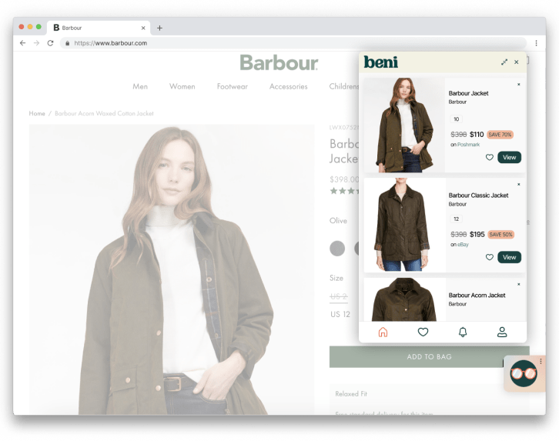Click the Beni glasses floating icon

(x=524, y=375)
